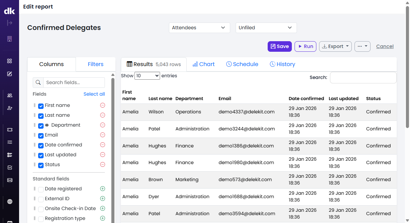Click the Run button
Image resolution: width=410 pixels, height=223 pixels.
click(x=305, y=46)
